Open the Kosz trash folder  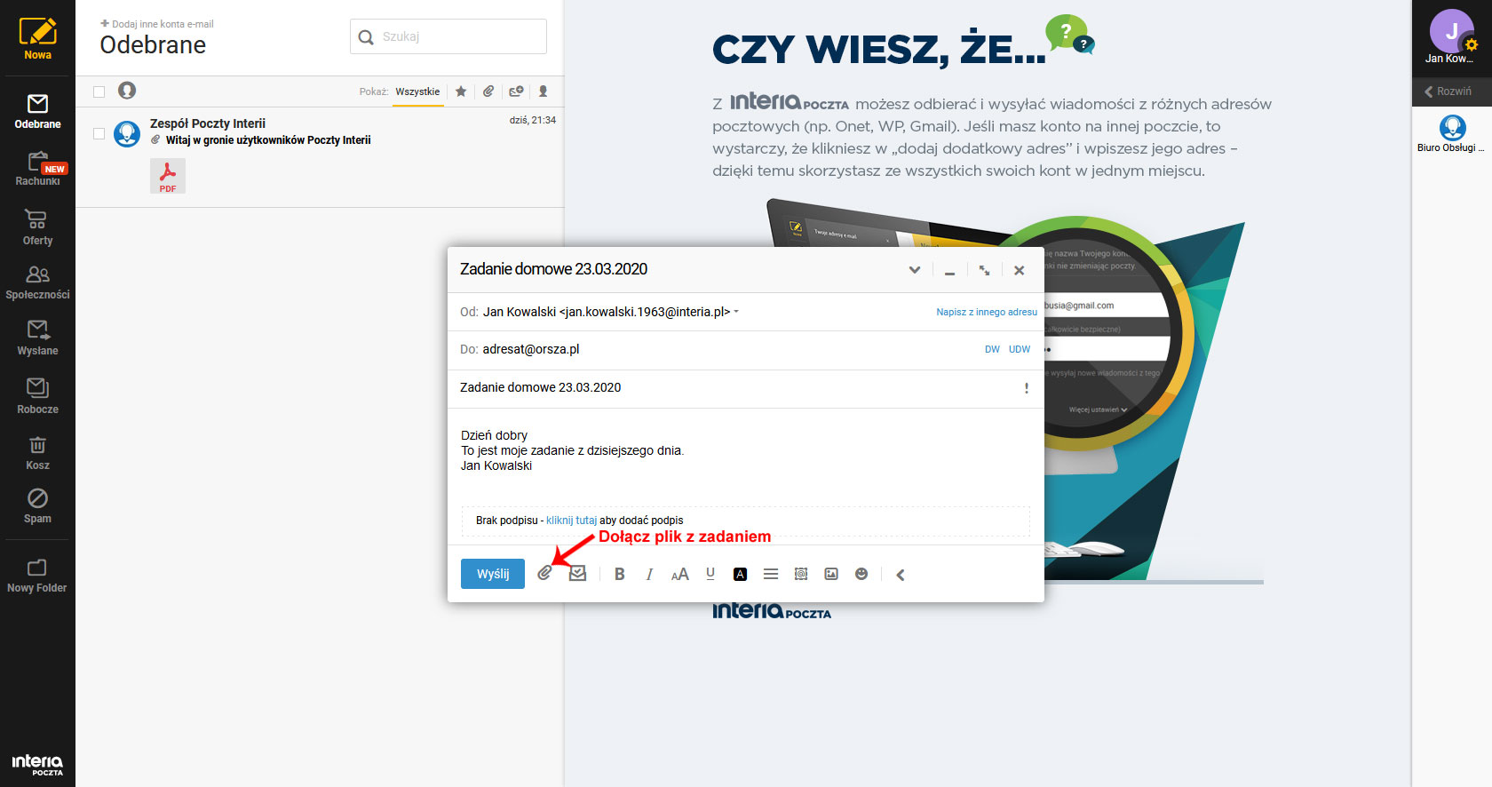(37, 453)
